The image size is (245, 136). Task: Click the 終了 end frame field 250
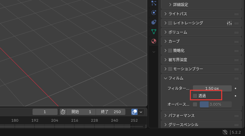[111, 112]
